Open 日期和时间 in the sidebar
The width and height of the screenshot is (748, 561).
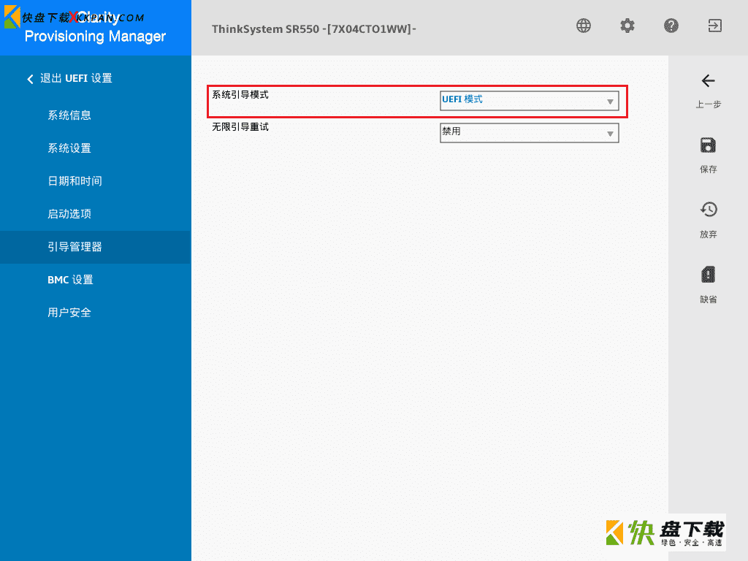pyautogui.click(x=75, y=181)
